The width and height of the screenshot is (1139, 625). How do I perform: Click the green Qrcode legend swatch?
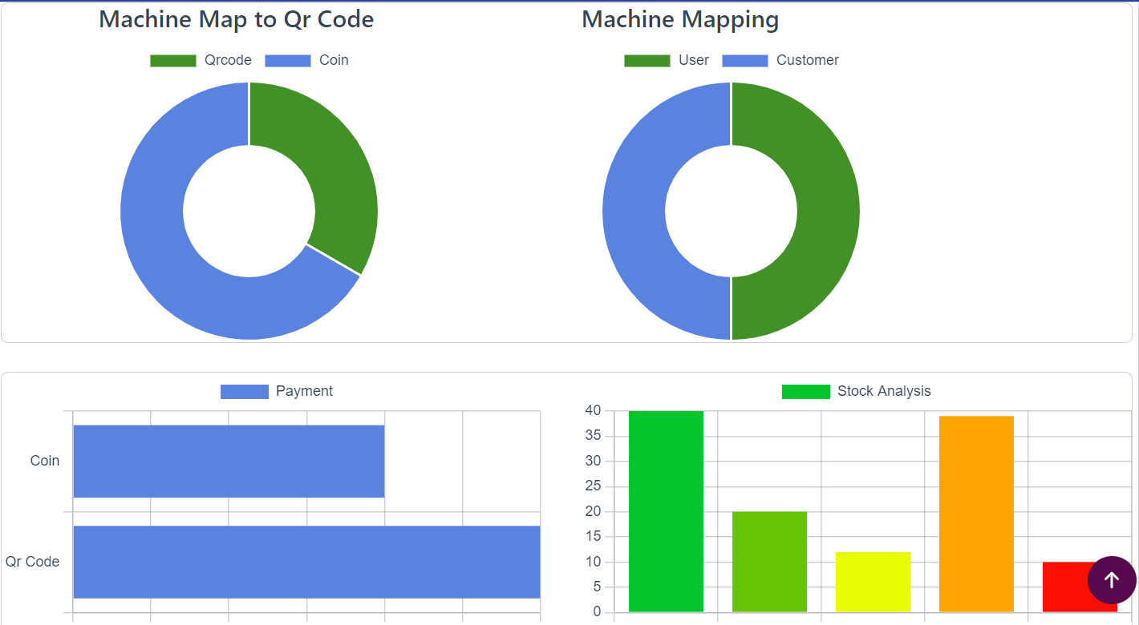173,61
